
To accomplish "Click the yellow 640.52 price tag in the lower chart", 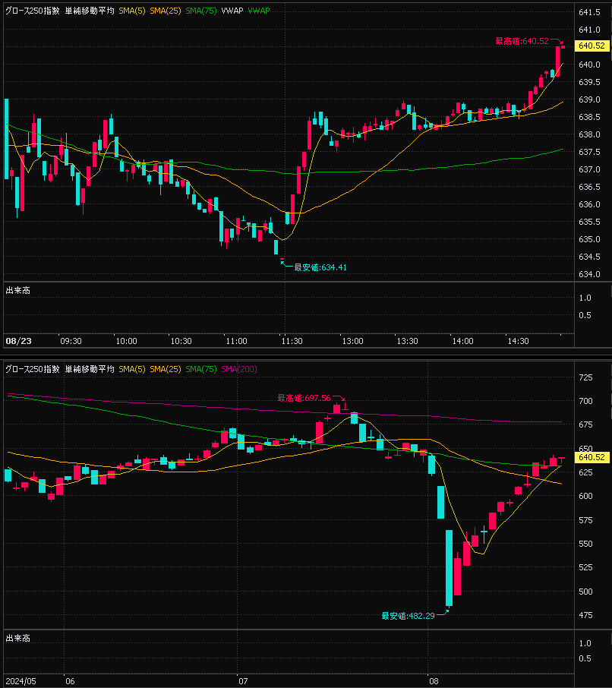I will coord(591,457).
